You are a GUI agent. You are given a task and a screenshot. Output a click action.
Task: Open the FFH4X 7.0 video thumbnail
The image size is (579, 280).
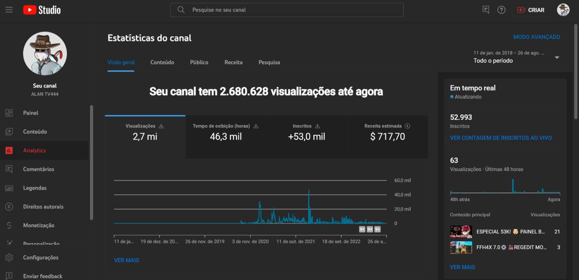(x=461, y=247)
